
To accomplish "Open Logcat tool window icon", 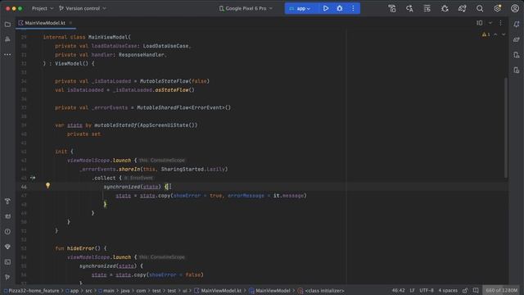I will [x=7, y=216].
